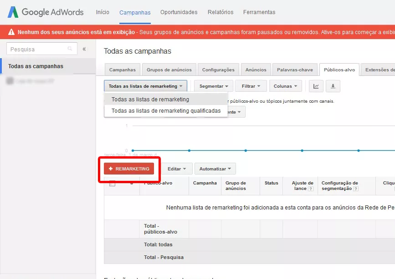The height and width of the screenshot is (279, 395).
Task: Click the search magnifier icon in Pesquisa box
Action: (70, 49)
